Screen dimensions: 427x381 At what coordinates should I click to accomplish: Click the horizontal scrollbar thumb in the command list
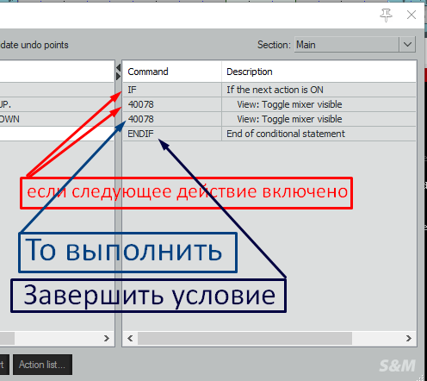(244, 339)
